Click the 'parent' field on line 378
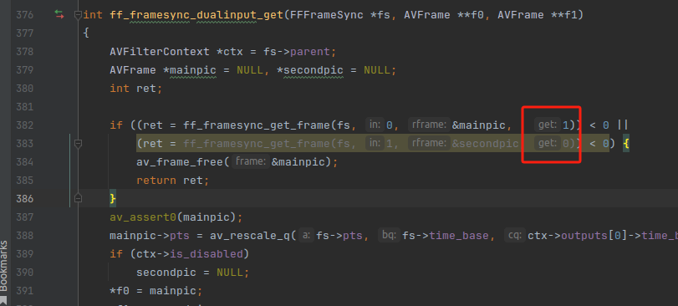Viewport: 678px width, 306px height. tap(310, 52)
